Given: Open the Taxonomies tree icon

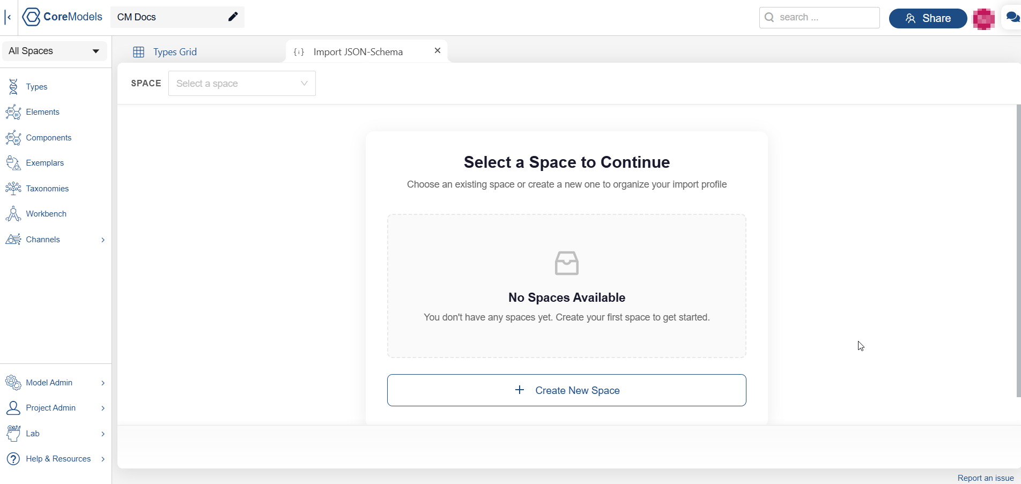Looking at the screenshot, I should point(13,189).
